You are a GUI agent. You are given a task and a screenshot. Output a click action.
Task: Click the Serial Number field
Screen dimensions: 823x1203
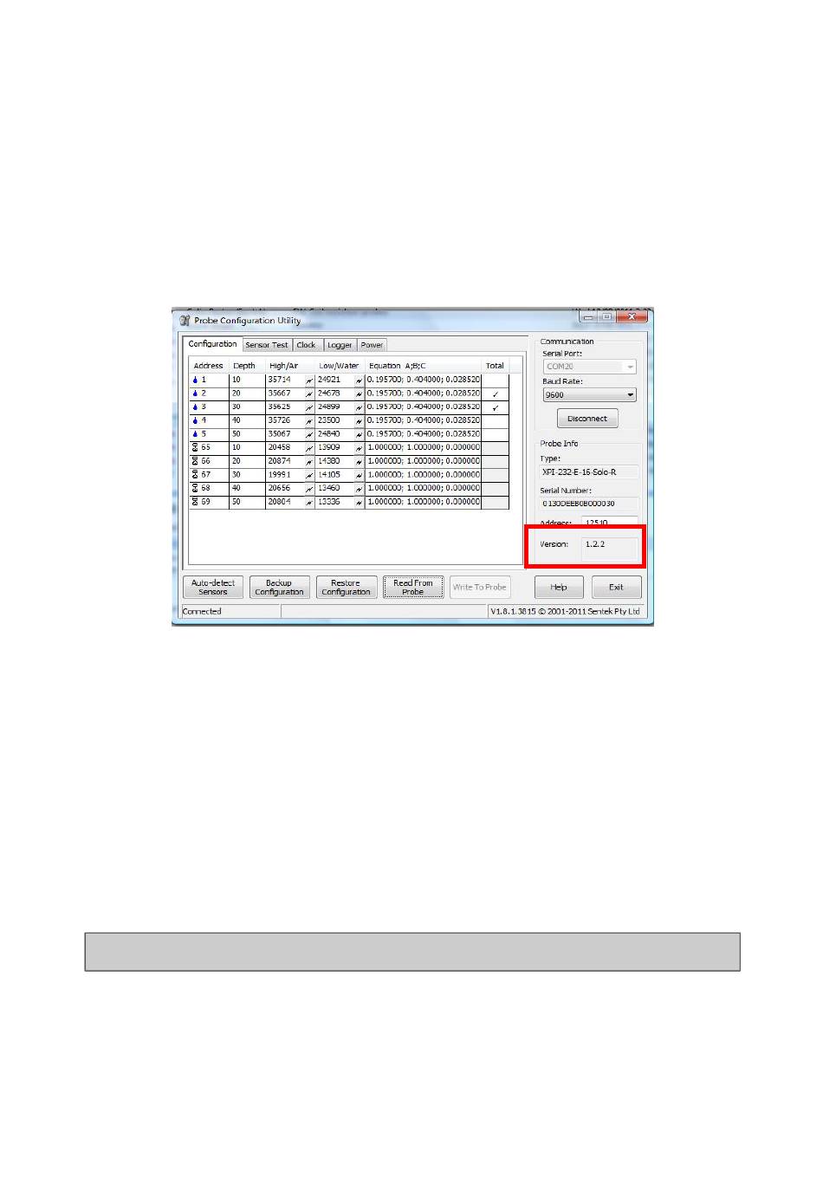590,504
